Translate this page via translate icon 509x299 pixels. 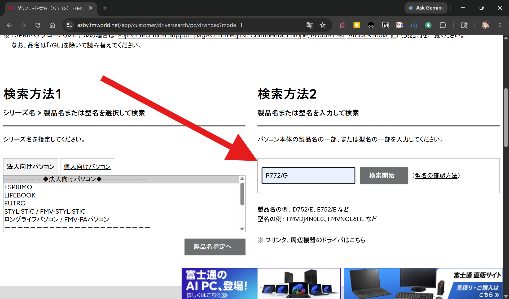tap(310, 25)
